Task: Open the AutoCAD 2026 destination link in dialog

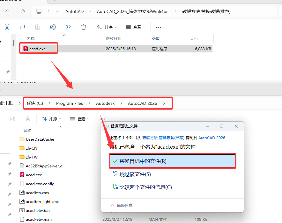Action: (x=212, y=138)
